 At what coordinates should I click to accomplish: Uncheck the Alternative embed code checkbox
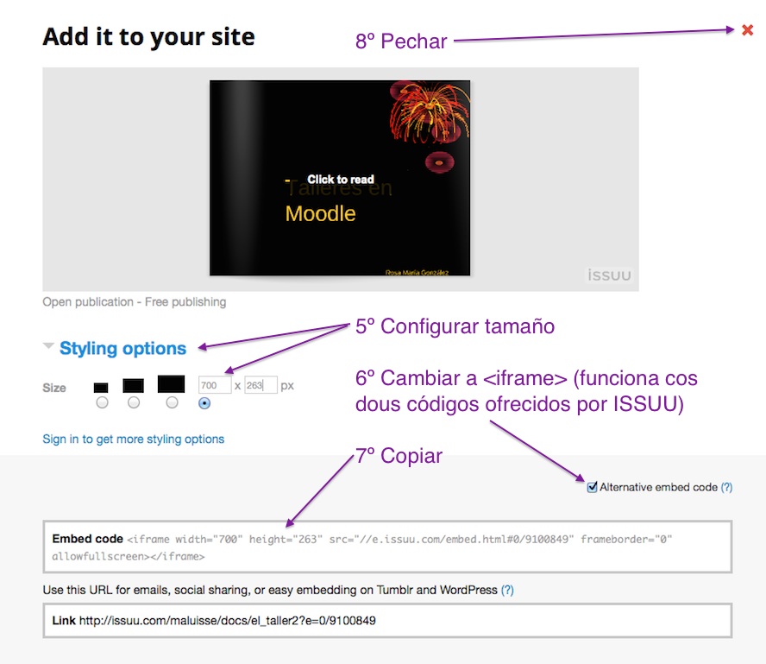point(592,487)
